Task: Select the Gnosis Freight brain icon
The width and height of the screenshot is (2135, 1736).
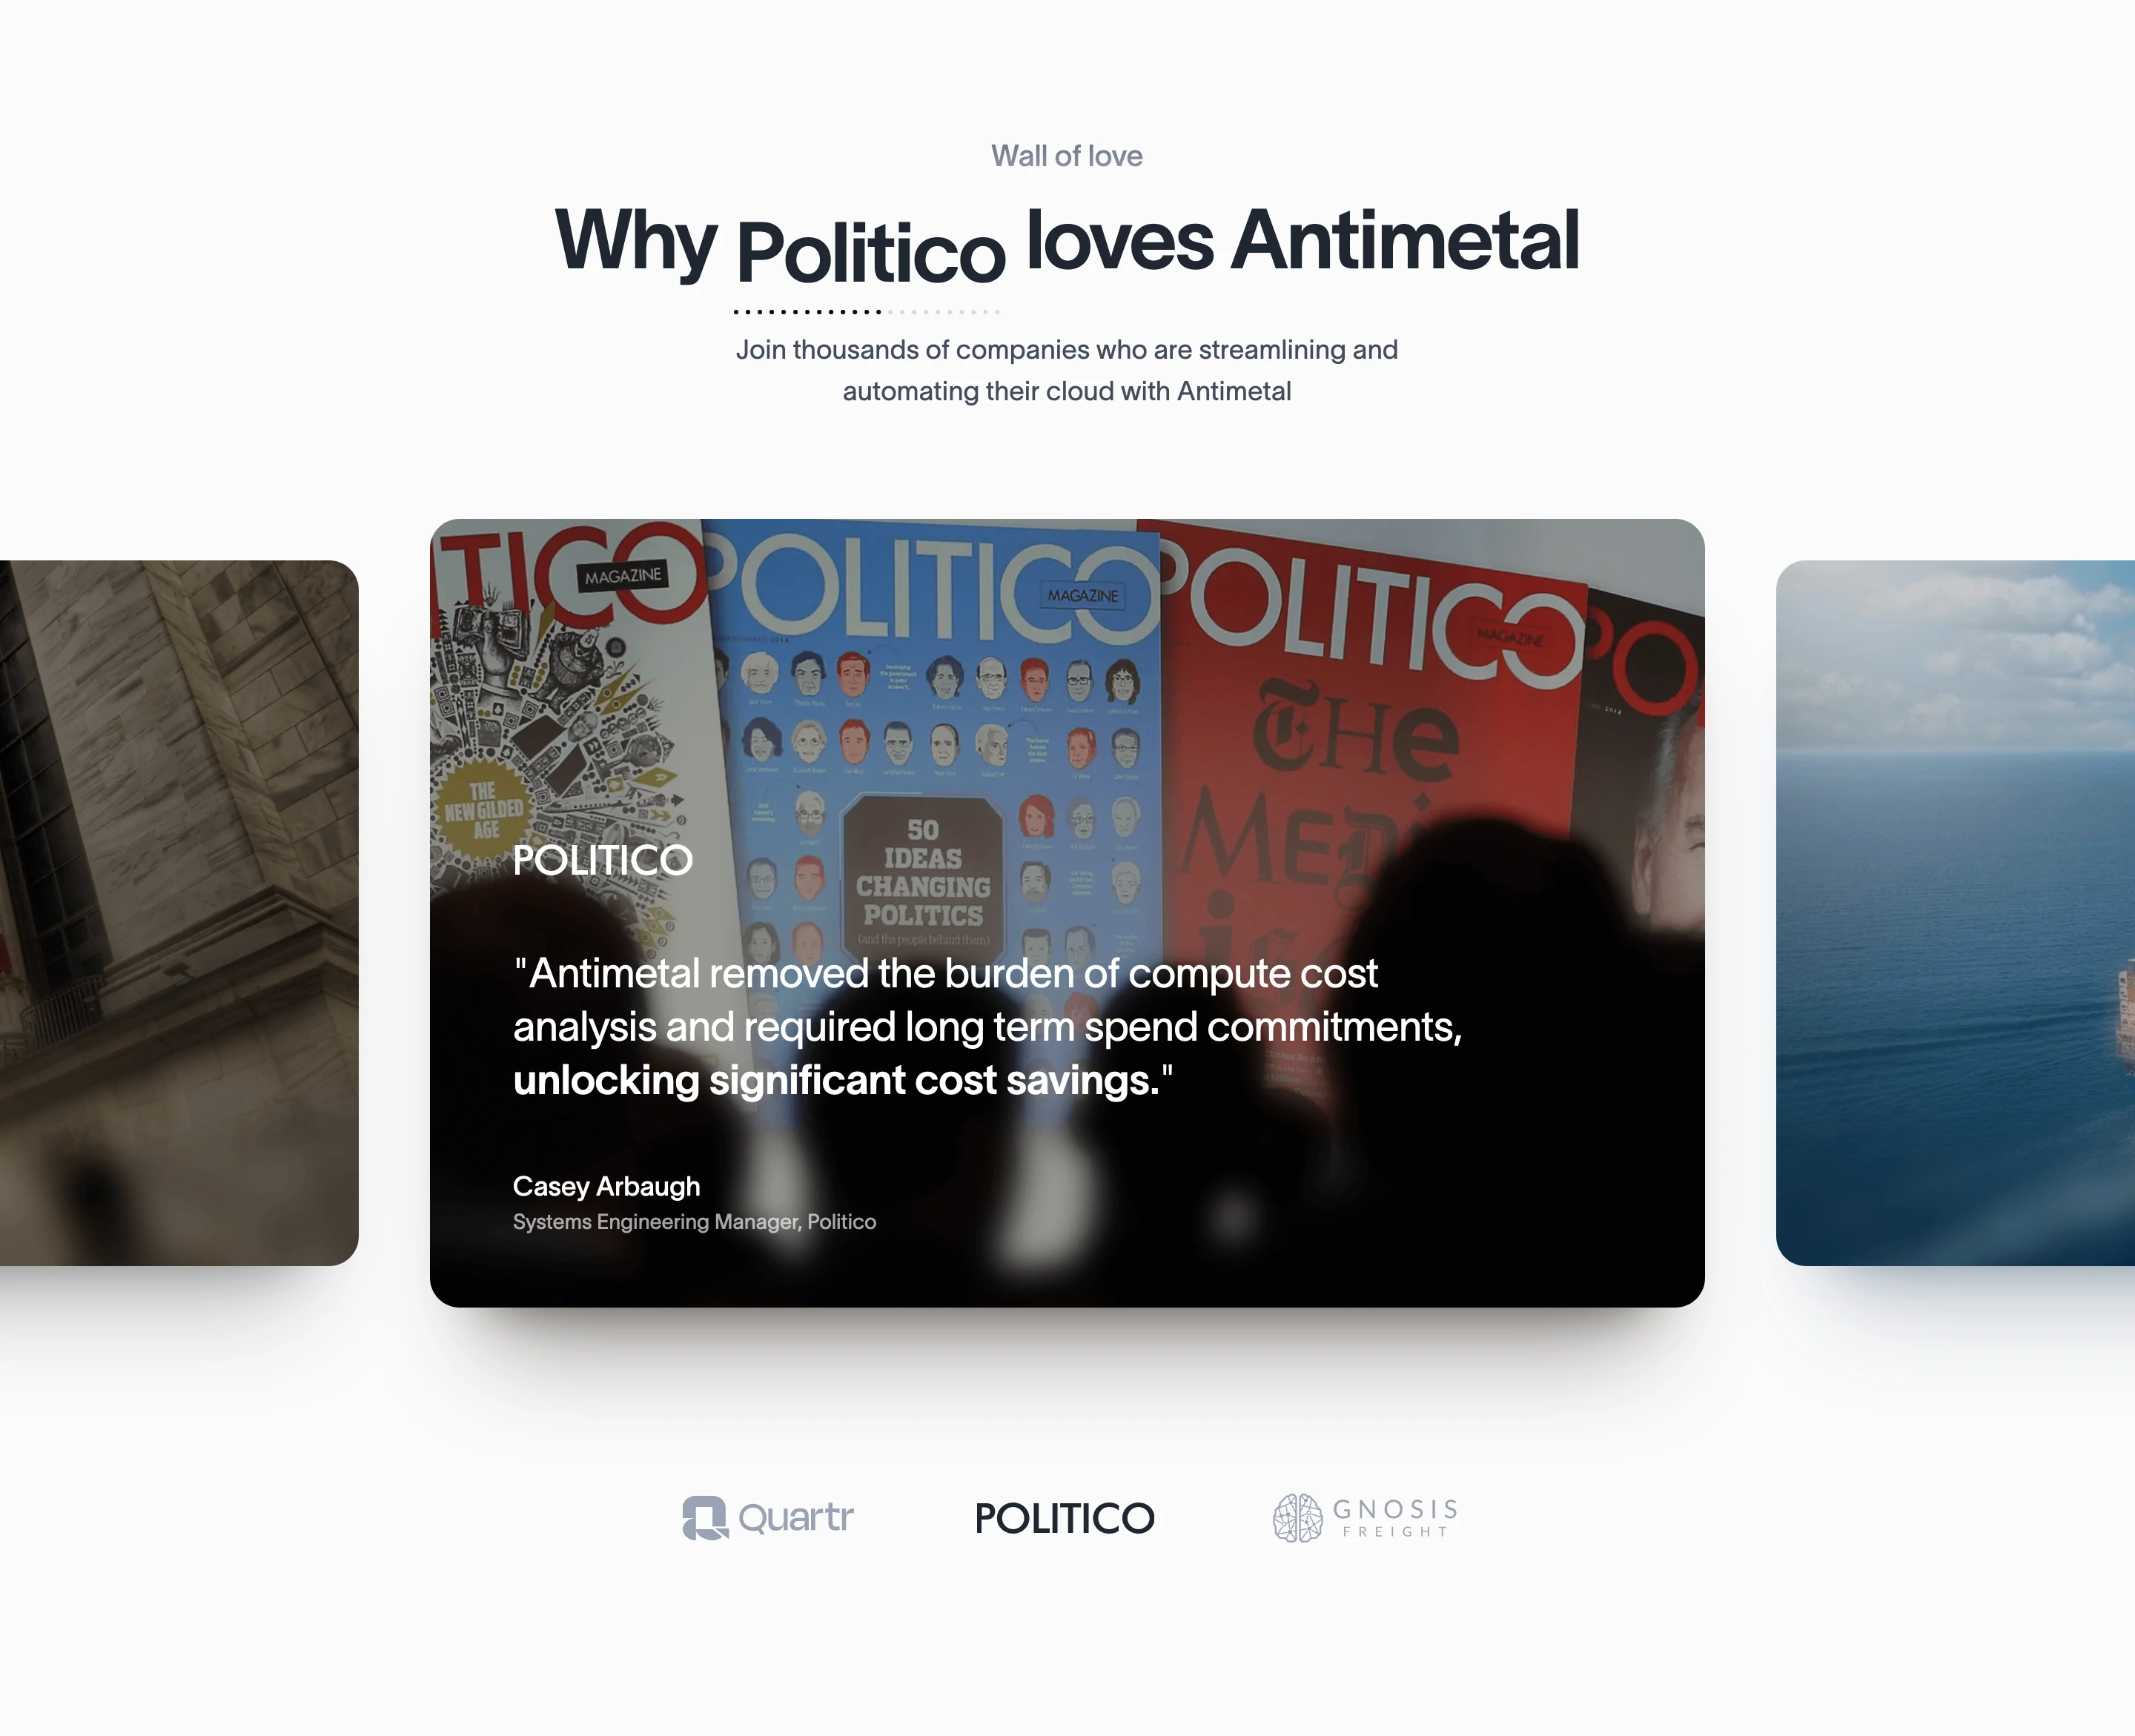Action: coord(1297,1518)
